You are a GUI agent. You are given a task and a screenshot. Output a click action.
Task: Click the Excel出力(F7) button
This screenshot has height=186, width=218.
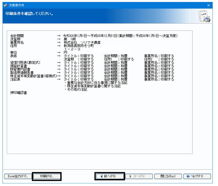pos(18,176)
